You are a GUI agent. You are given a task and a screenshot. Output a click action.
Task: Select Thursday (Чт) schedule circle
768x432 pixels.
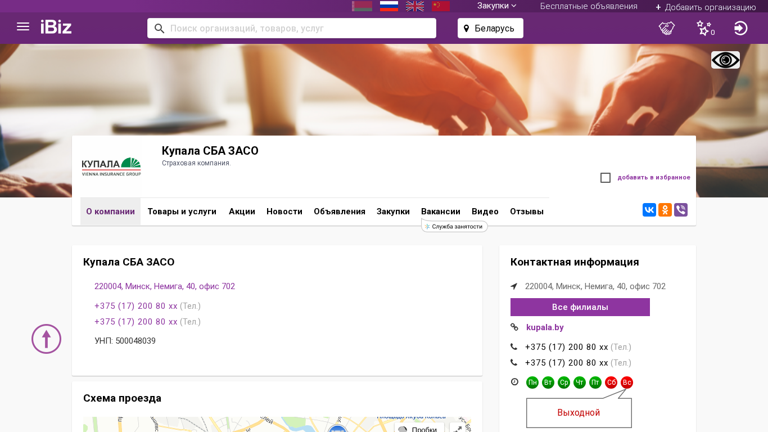(x=580, y=382)
